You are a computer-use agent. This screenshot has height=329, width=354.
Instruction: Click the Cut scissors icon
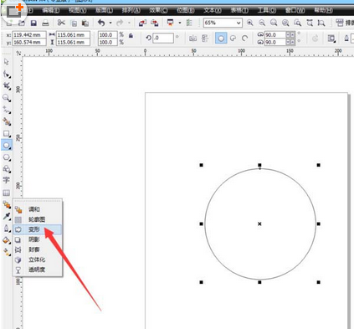point(61,23)
